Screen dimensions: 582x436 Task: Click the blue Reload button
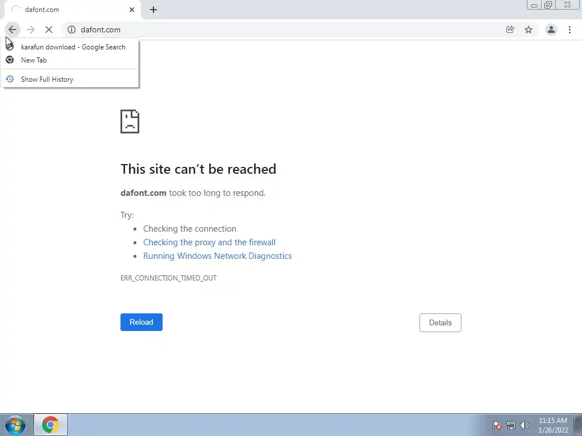coord(142,322)
